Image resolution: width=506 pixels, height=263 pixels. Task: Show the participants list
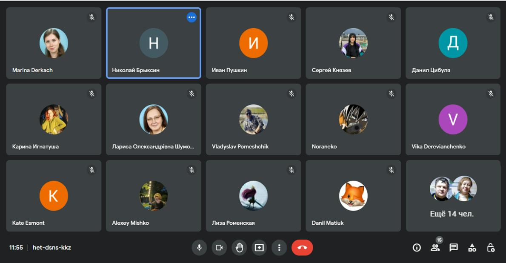pyautogui.click(x=435, y=248)
